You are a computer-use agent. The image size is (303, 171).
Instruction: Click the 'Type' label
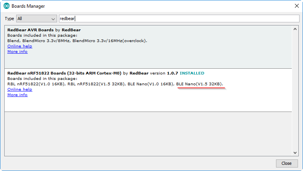click(x=10, y=19)
